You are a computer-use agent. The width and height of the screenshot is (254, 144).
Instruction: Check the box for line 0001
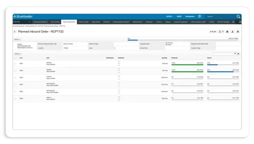pyautogui.click(x=15, y=63)
